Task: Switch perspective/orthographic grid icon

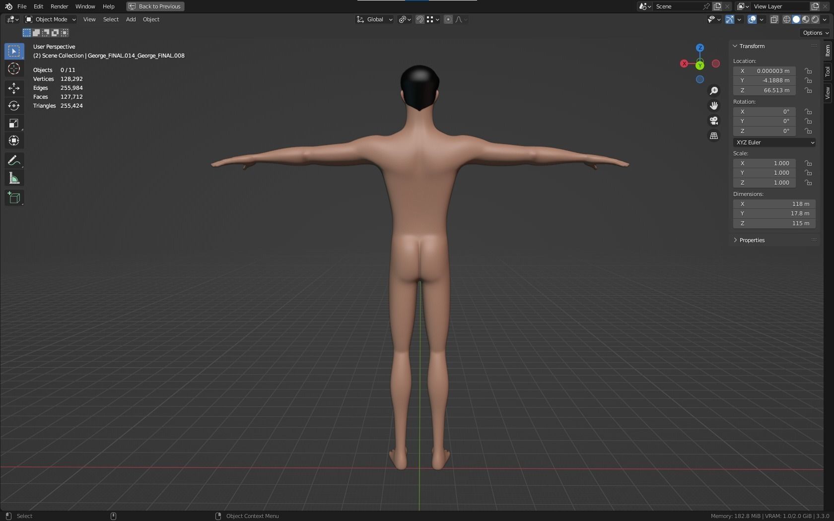Action: 714,135
